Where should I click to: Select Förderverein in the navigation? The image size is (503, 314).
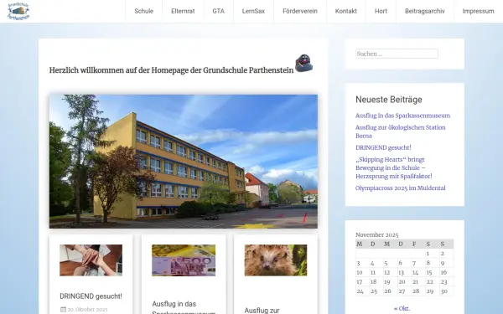coord(300,11)
